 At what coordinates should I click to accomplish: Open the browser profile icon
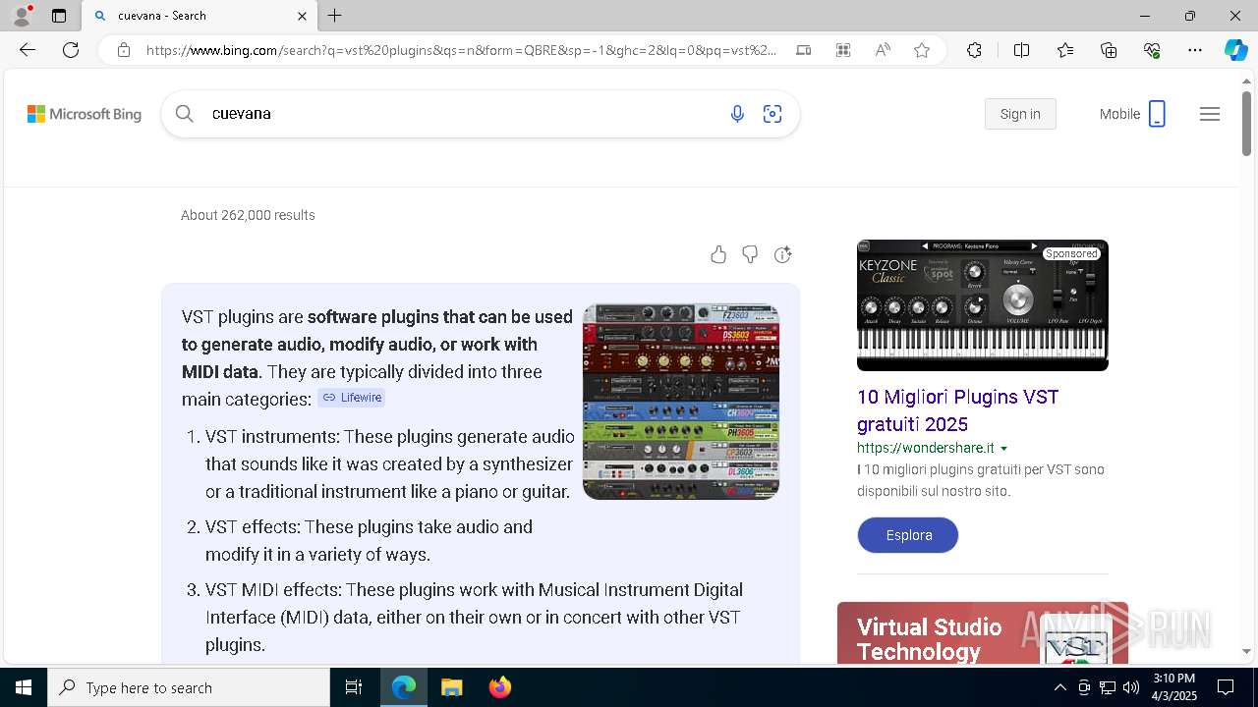[x=22, y=16]
